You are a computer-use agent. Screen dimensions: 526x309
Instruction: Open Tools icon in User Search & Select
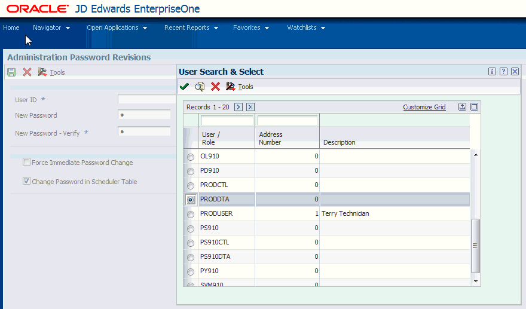230,87
